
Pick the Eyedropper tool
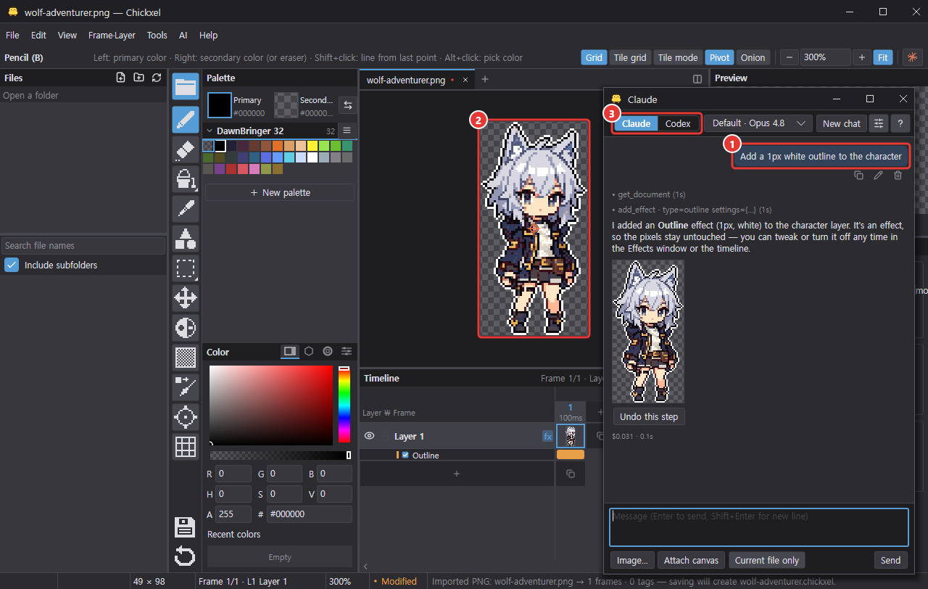(186, 209)
